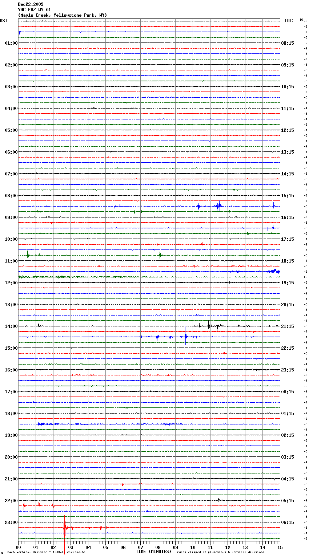
Task: Select the 17:00 MST time label
Action: click(11, 392)
